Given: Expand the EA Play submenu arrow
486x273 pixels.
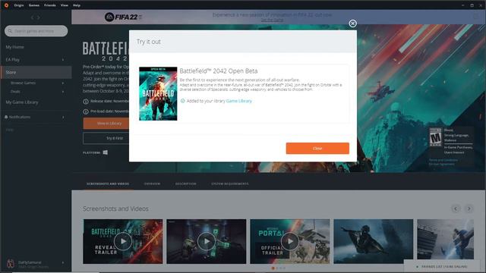Looking at the screenshot, I should pos(63,60).
